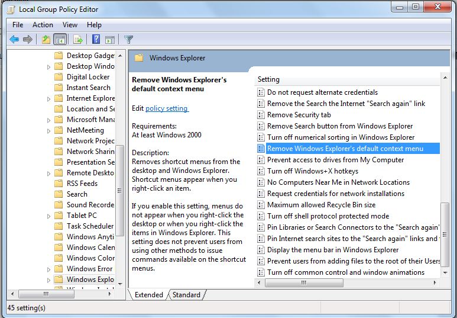This screenshot has width=457, height=318.
Task: Open the View menu
Action: pos(70,25)
